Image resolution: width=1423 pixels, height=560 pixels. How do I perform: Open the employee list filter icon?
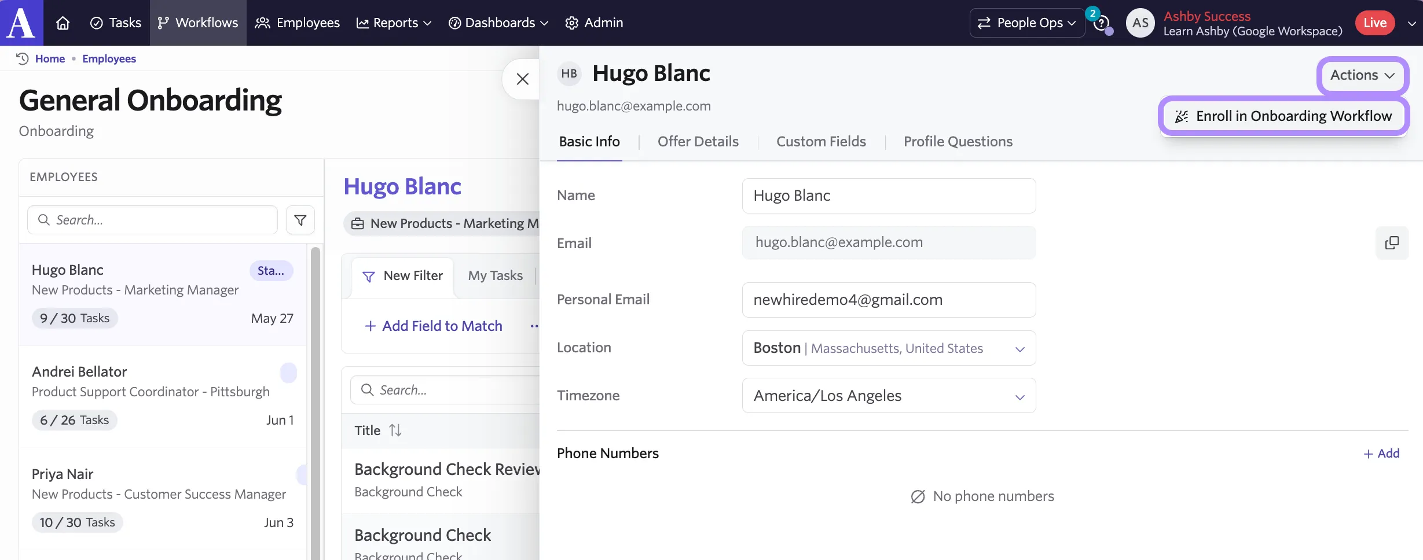pos(300,220)
